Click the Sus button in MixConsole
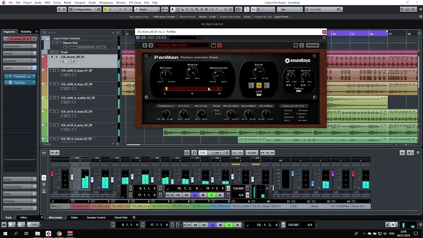The width and height of the screenshot is (423, 238). pyautogui.click(x=234, y=153)
